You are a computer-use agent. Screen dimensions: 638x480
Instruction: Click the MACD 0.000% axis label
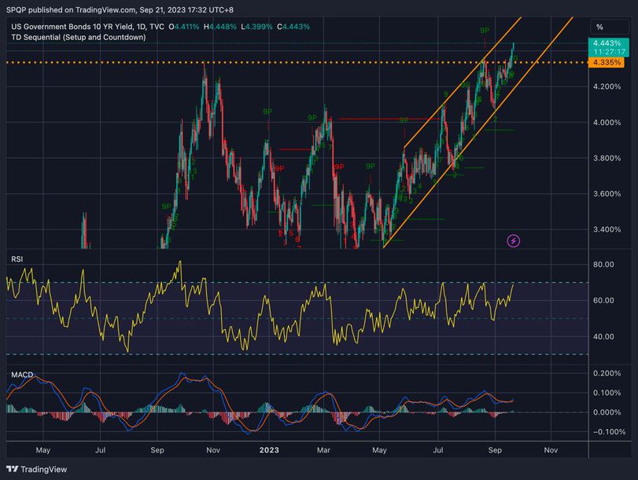pyautogui.click(x=607, y=412)
